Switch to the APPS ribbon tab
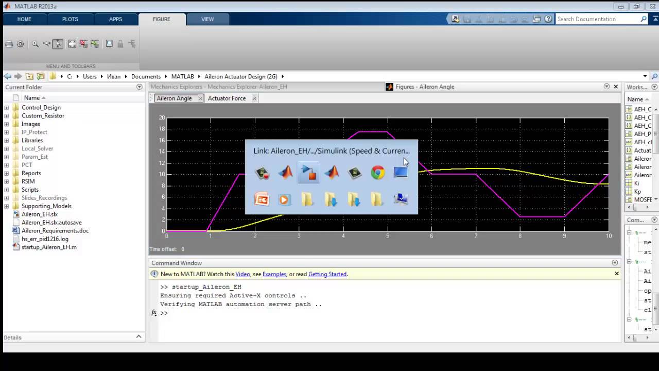 [115, 19]
